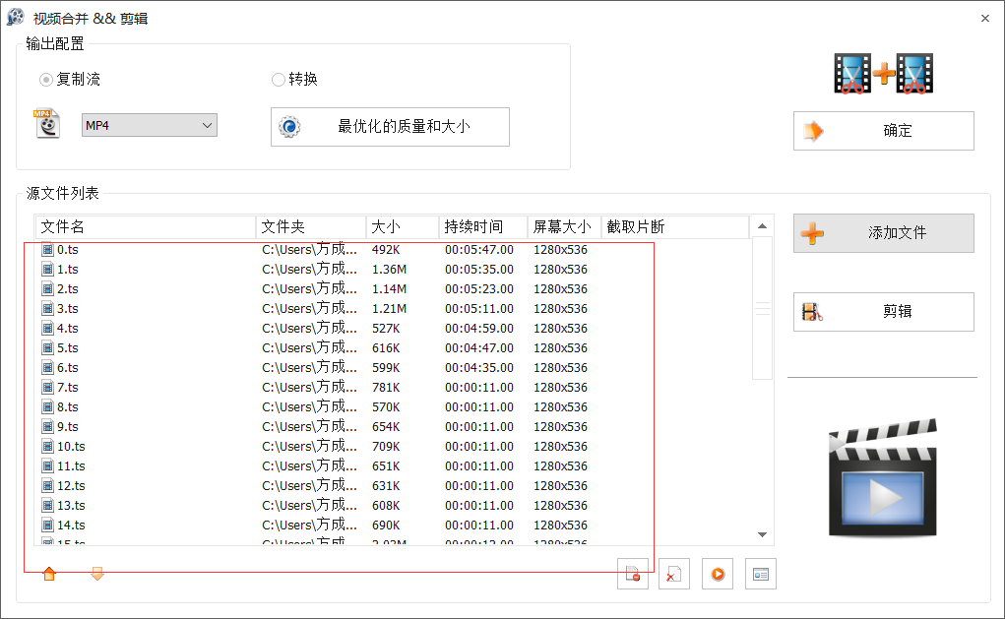Image resolution: width=1005 pixels, height=619 pixels.
Task: Select file 5.ts in the list
Action: point(67,348)
